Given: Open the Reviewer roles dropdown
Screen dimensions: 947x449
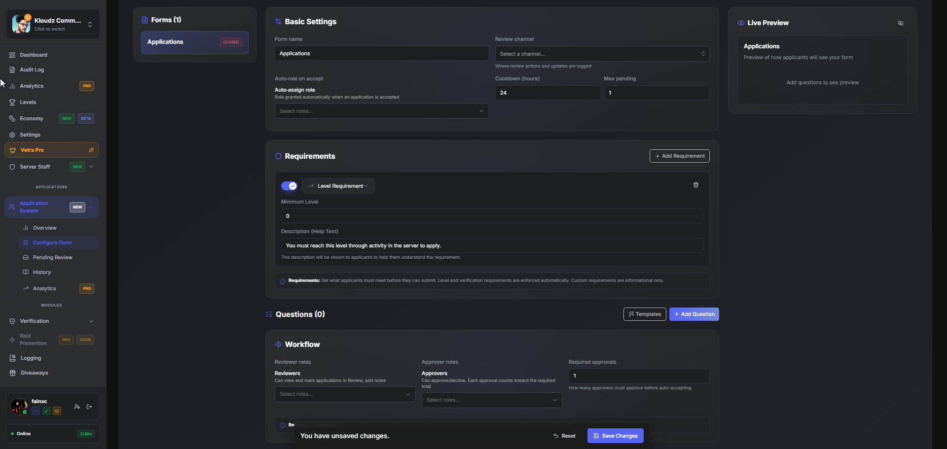Looking at the screenshot, I should coord(344,394).
